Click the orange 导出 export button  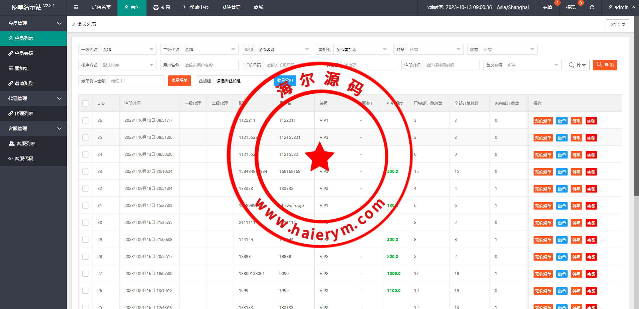(x=605, y=65)
